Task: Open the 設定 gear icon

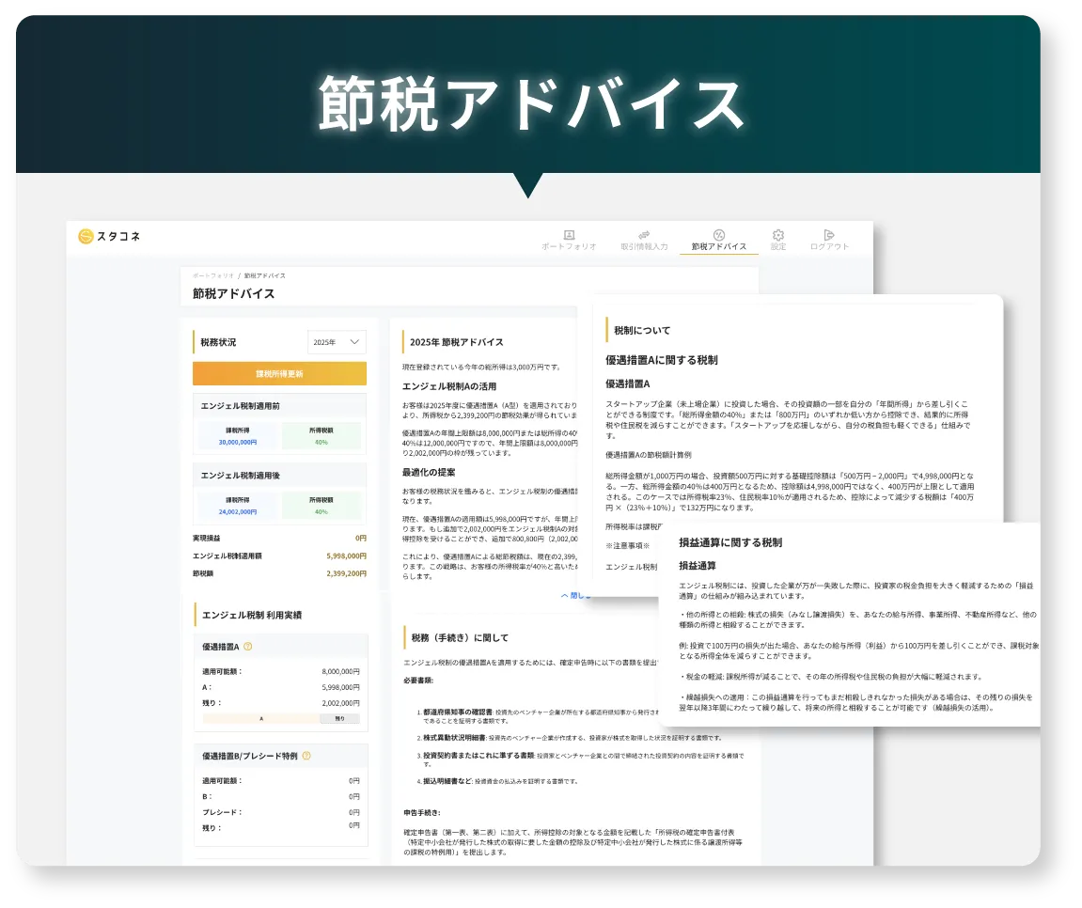Action: pyautogui.click(x=778, y=235)
